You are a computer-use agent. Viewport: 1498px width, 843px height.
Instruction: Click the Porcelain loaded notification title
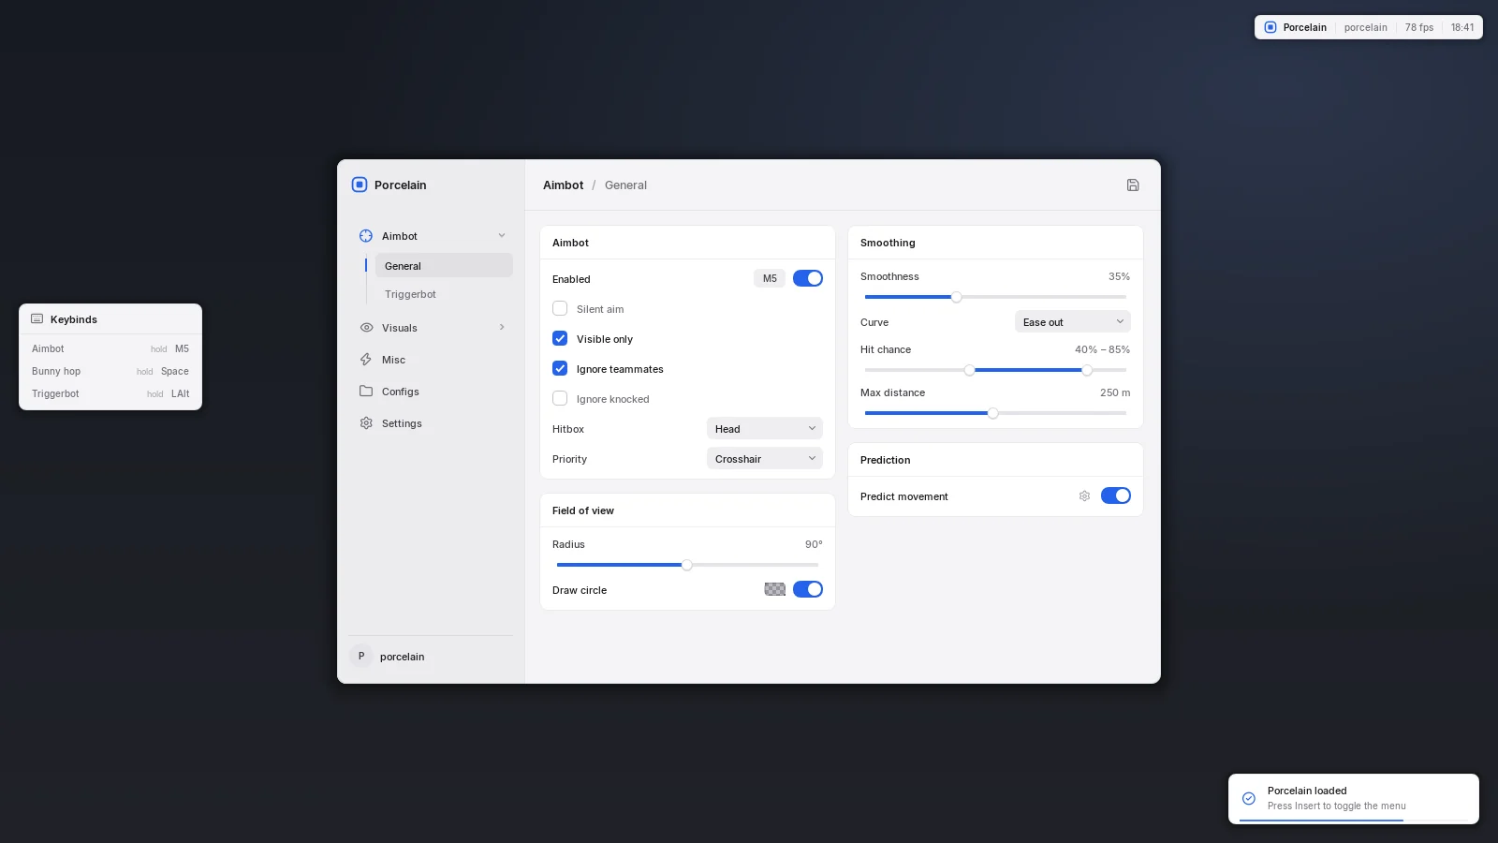click(1307, 791)
